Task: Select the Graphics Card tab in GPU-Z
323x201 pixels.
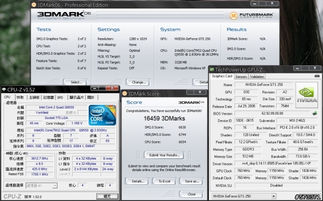Action: click(222, 76)
